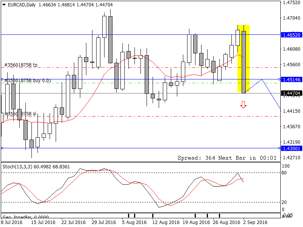Click the #356018758 tp order label
Screen dimensions: 303x227
tap(21, 65)
